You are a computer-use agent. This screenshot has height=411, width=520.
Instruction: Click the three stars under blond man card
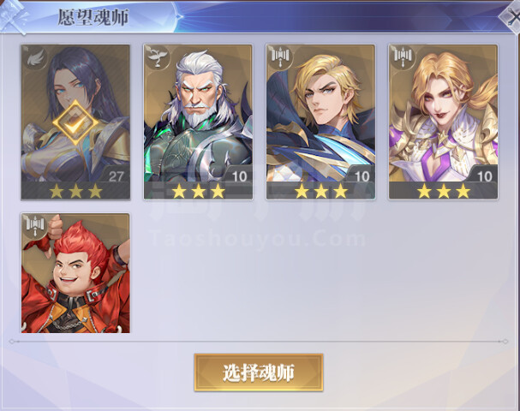[x=321, y=191]
